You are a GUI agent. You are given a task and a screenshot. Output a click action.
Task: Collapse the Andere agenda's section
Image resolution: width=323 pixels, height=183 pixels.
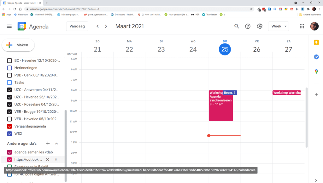(56, 144)
